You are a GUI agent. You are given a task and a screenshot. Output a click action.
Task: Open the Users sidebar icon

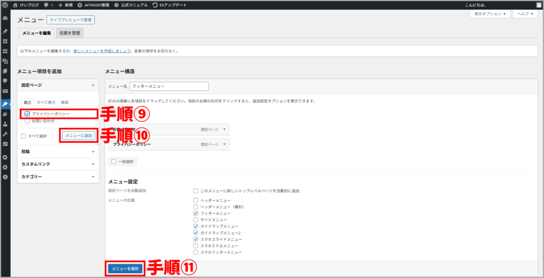pyautogui.click(x=5, y=124)
